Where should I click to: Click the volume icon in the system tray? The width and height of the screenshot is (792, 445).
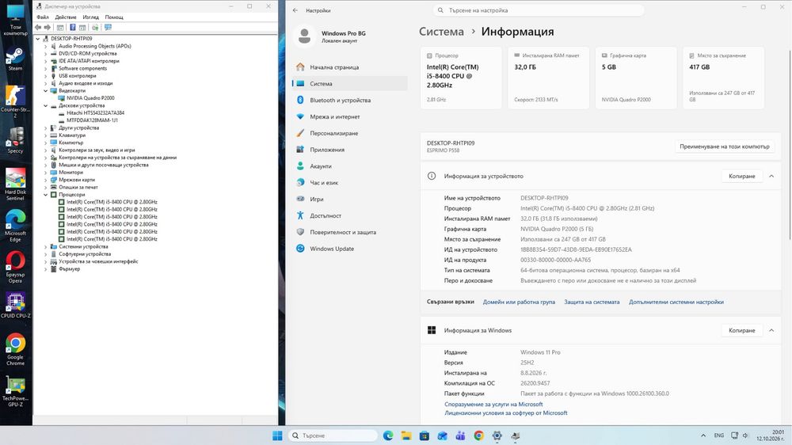coord(745,435)
